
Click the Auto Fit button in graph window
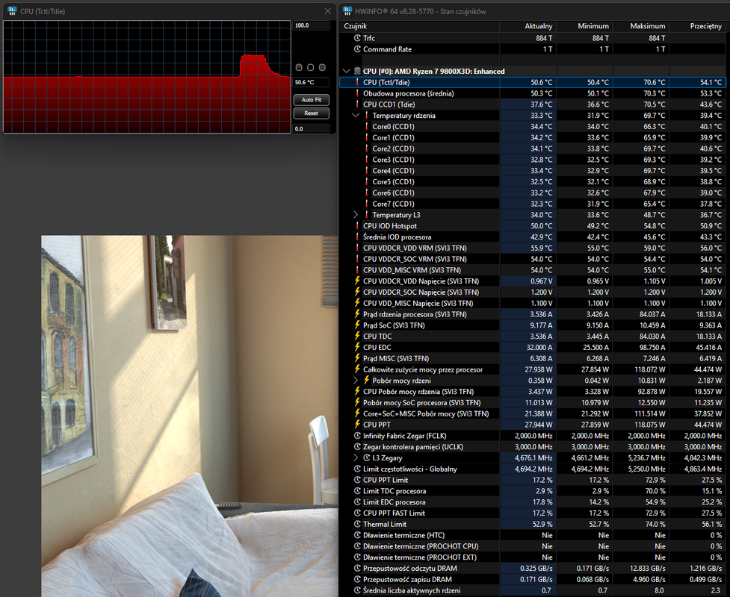(312, 100)
